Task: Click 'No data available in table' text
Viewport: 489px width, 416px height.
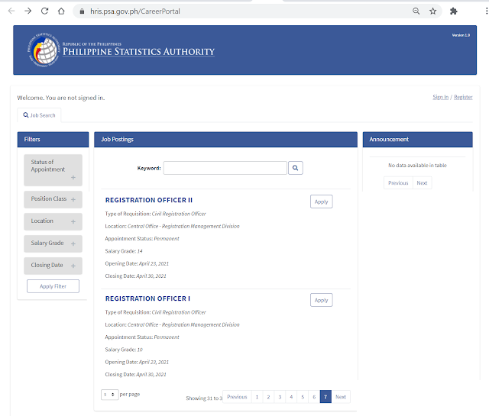Action: 417,165
